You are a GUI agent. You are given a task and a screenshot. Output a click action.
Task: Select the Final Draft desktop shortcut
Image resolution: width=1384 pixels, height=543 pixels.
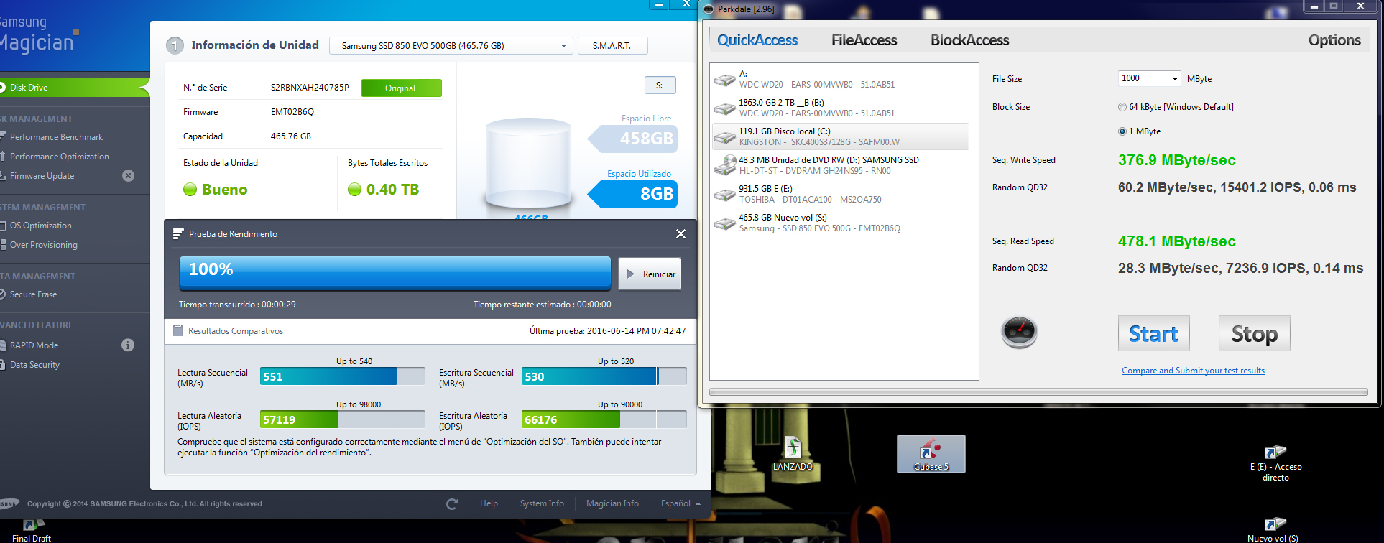(x=33, y=531)
